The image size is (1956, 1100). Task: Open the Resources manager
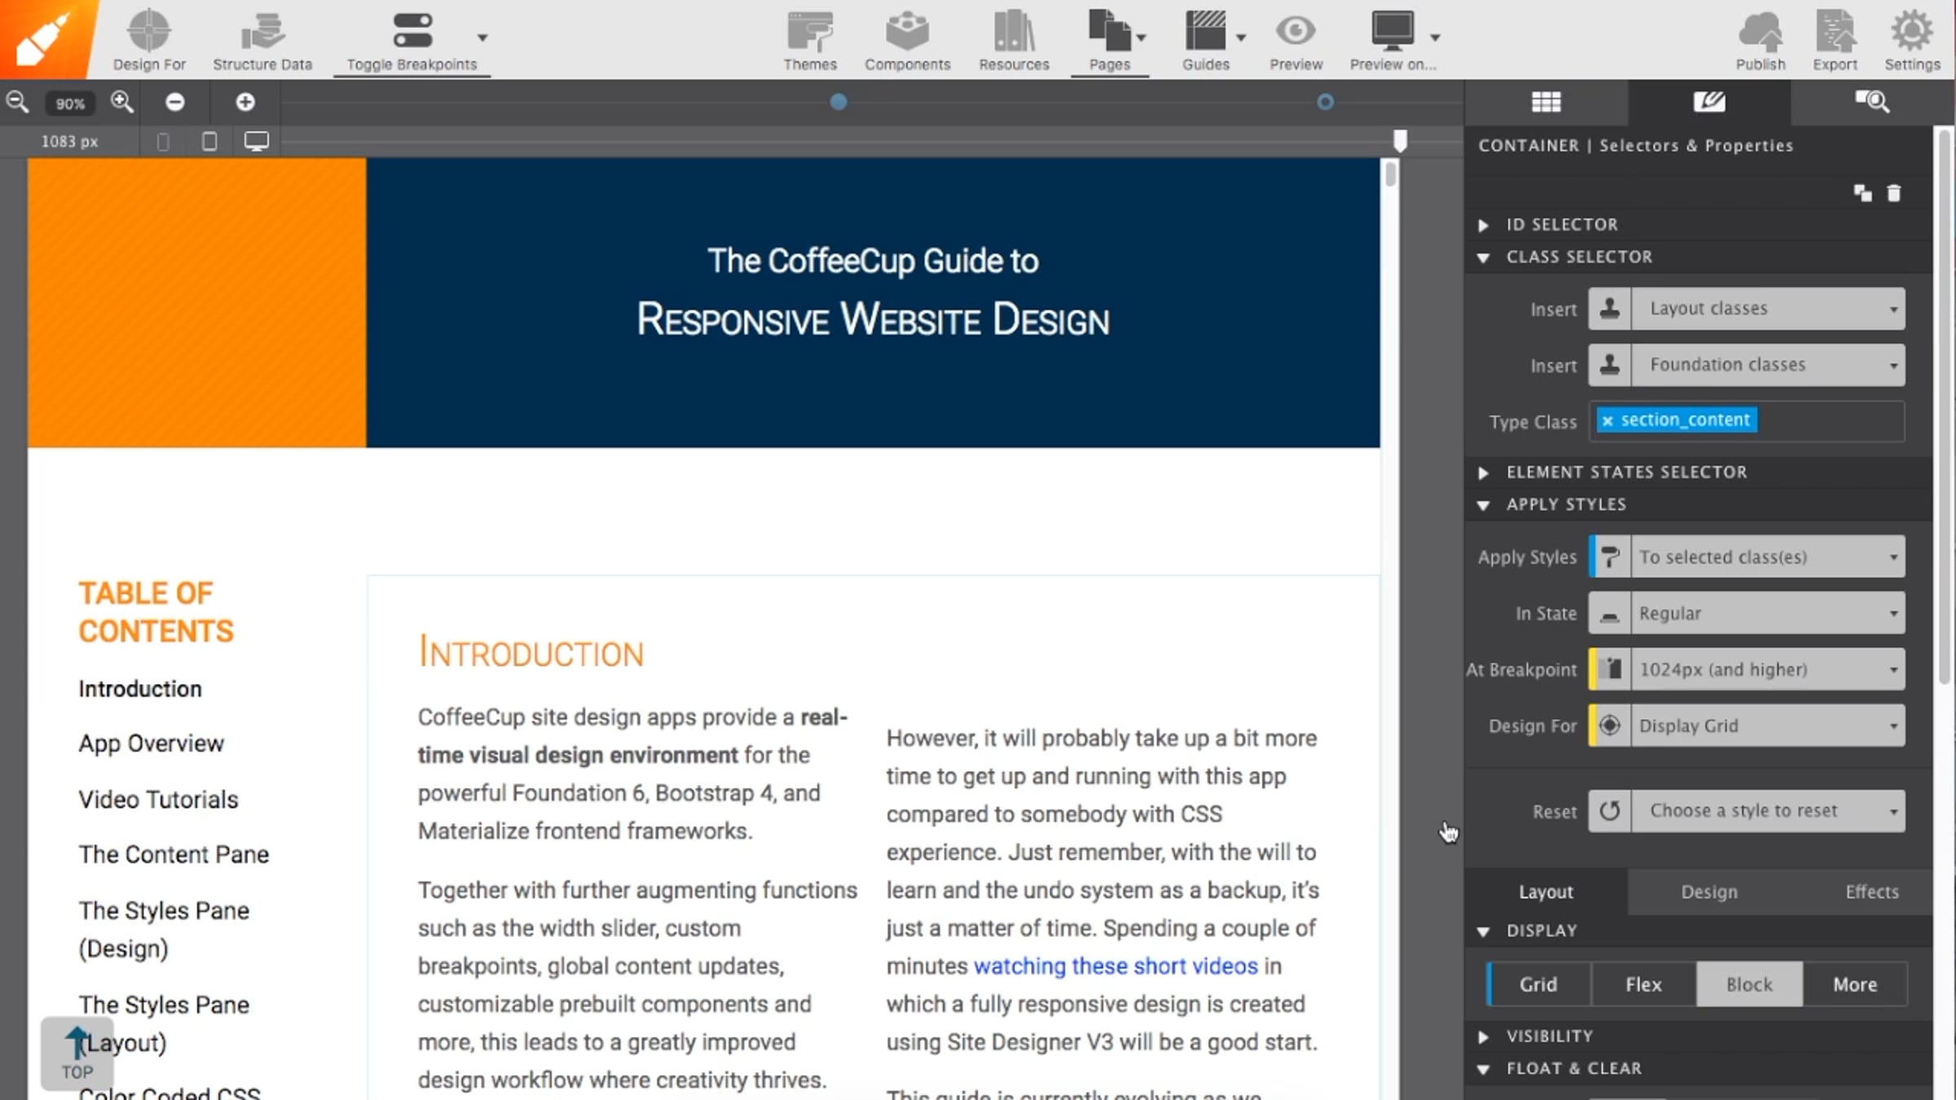[1014, 39]
